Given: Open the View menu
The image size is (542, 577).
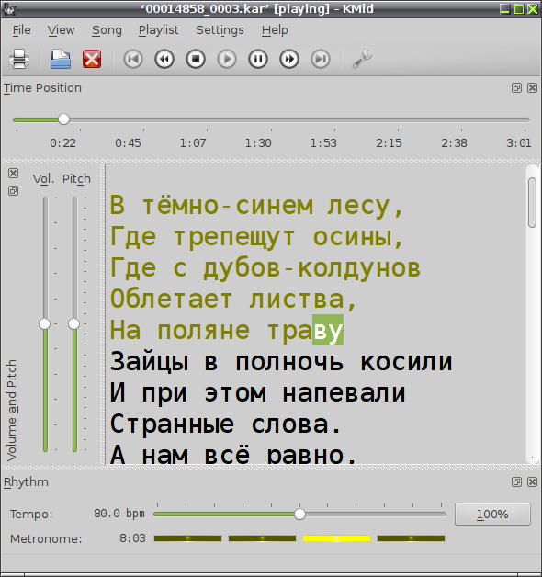Looking at the screenshot, I should tap(61, 29).
